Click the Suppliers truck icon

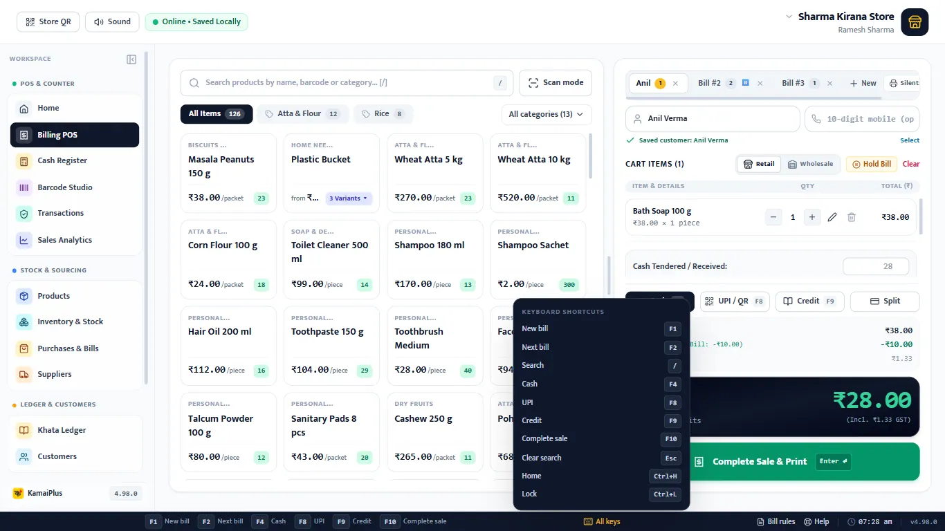(24, 375)
